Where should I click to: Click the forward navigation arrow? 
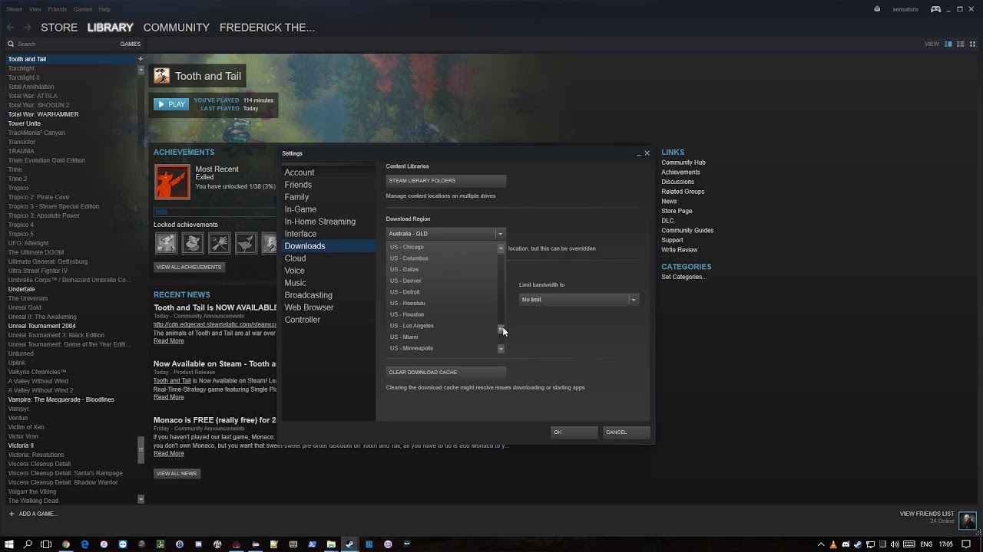(27, 28)
